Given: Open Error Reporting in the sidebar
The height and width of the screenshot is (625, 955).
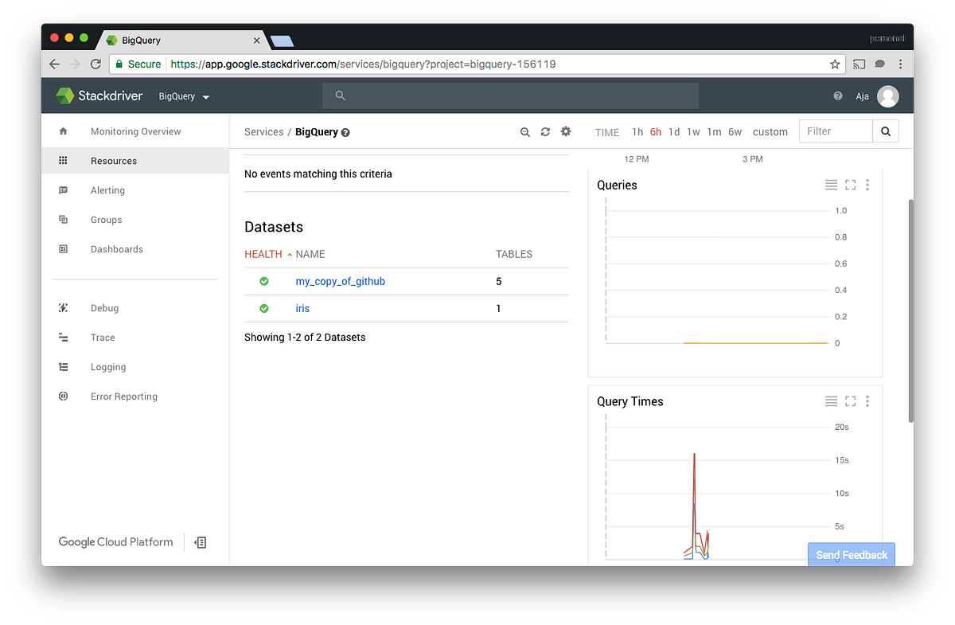Looking at the screenshot, I should click(x=123, y=396).
